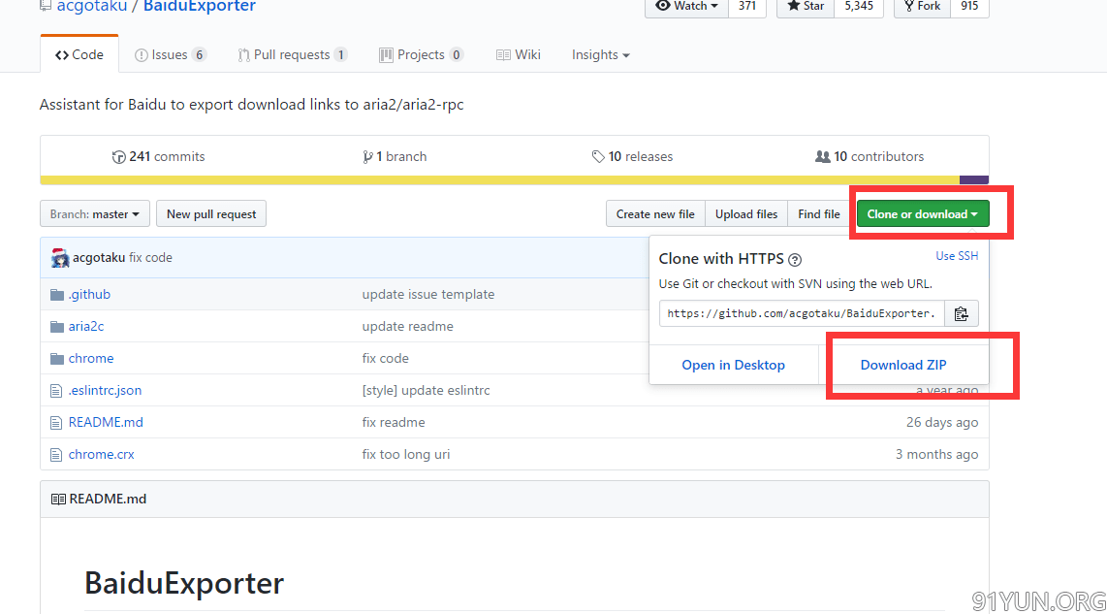Click the Download ZIP button
The width and height of the screenshot is (1107, 614).
tap(903, 365)
